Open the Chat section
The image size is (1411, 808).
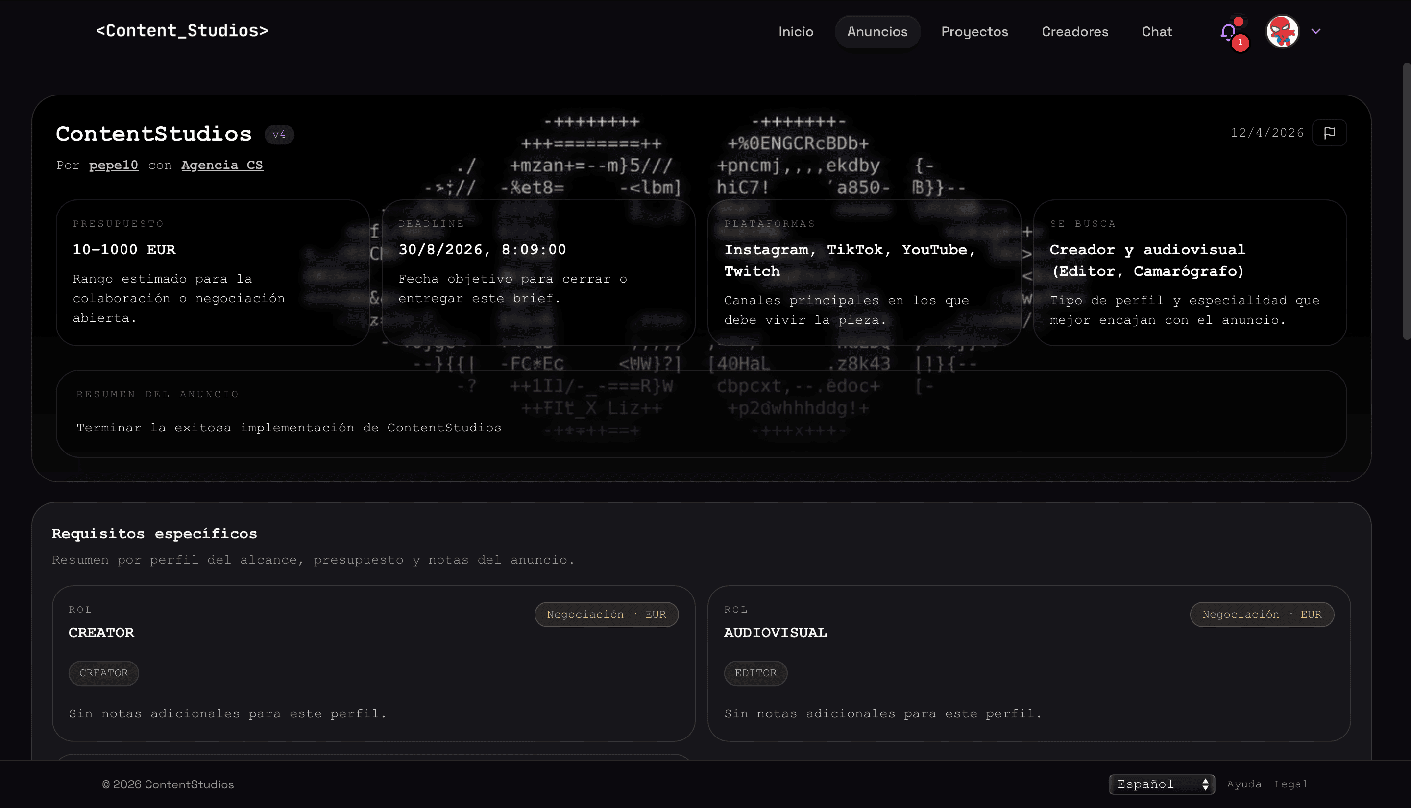1157,32
